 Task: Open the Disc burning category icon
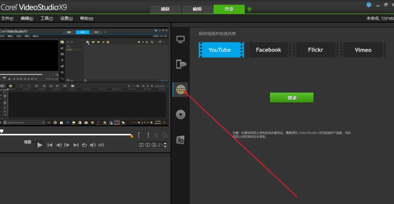point(180,114)
